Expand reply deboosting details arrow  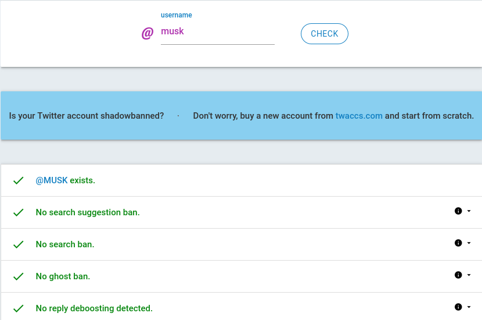point(469,307)
